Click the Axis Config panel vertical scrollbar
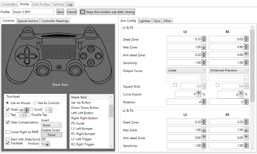 253,65
